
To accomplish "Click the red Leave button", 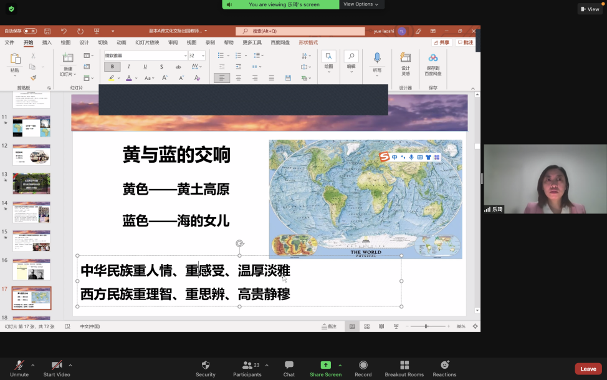I will (588, 369).
